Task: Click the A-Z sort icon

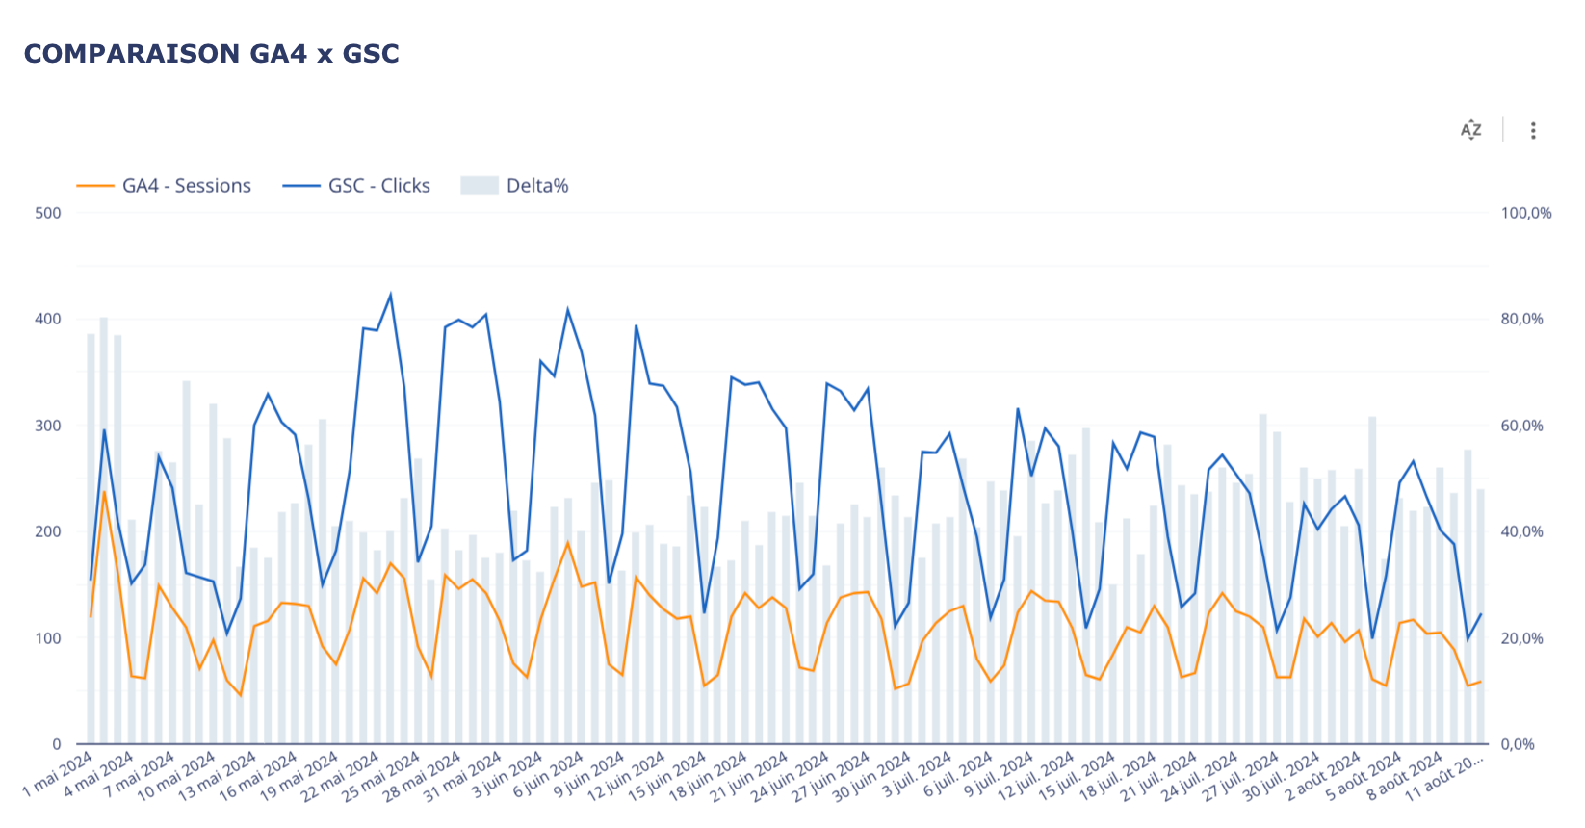Action: (1470, 130)
